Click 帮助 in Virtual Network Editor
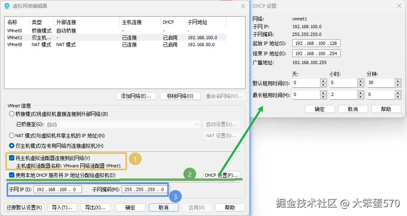Viewport: 407px width, 216px height. [230, 207]
